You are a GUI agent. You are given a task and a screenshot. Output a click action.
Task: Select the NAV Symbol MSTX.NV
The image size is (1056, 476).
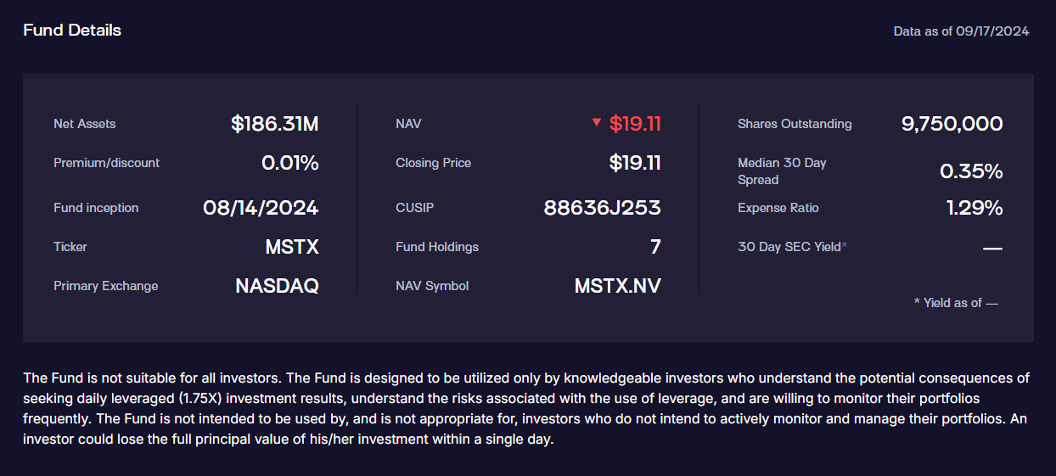coord(617,286)
